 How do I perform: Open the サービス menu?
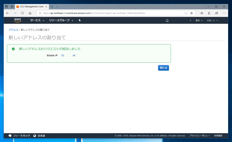(x=37, y=20)
